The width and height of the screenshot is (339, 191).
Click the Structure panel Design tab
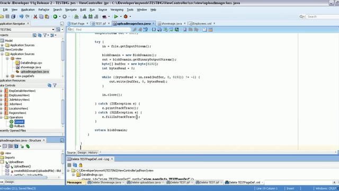(x=10, y=182)
